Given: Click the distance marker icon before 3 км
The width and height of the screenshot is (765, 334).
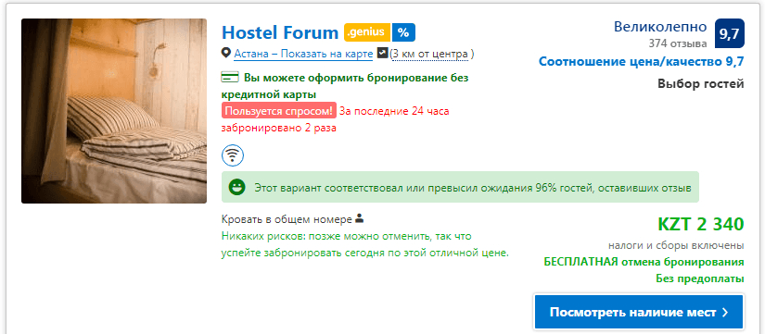Looking at the screenshot, I should [382, 53].
